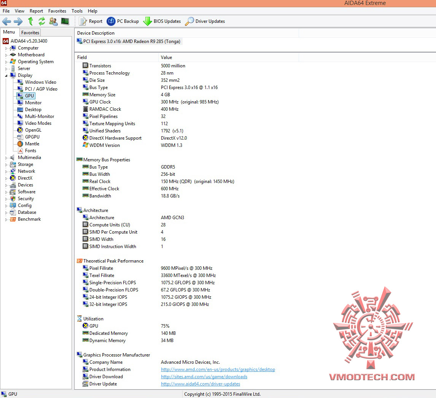Image resolution: width=436 pixels, height=398 pixels.
Task: Click the Device Description column header
Action: [187, 33]
